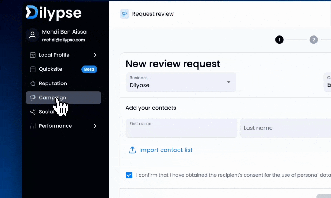Click the Dilypse logo
This screenshot has height=198, width=331.
(x=53, y=13)
